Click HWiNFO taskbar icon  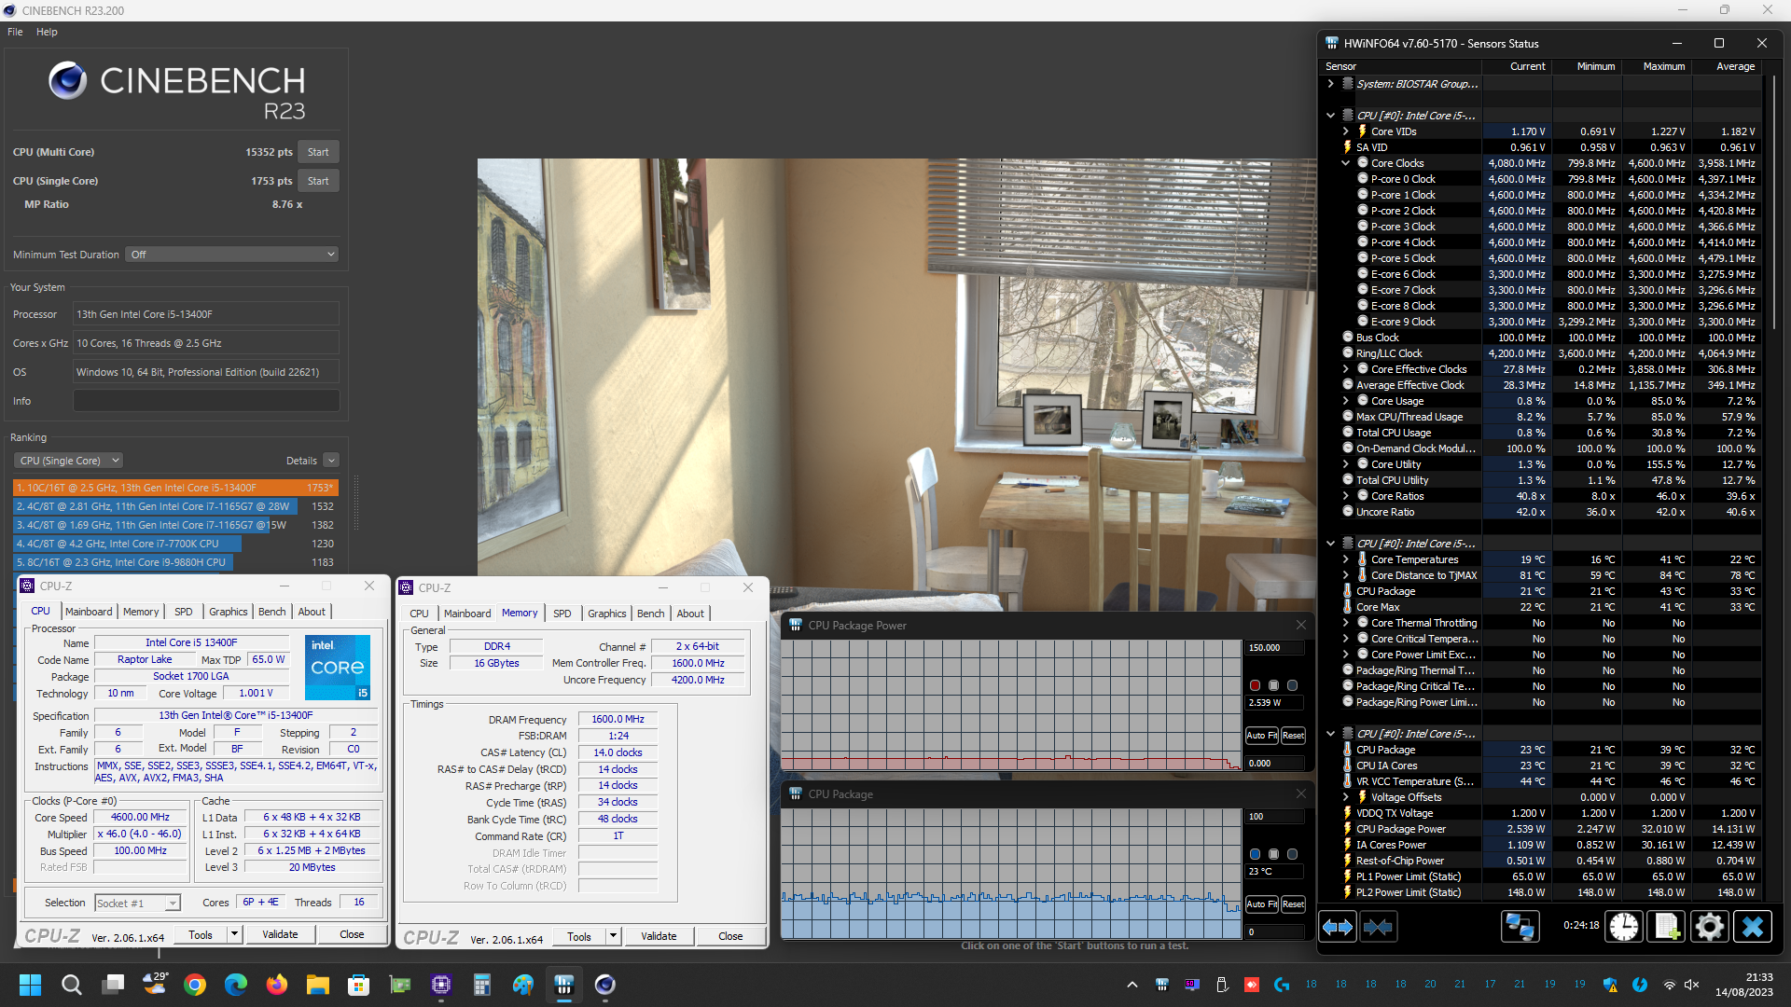pos(563,985)
